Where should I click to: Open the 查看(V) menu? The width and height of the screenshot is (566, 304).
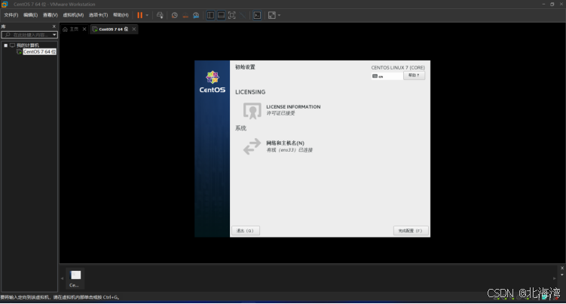pyautogui.click(x=50, y=15)
